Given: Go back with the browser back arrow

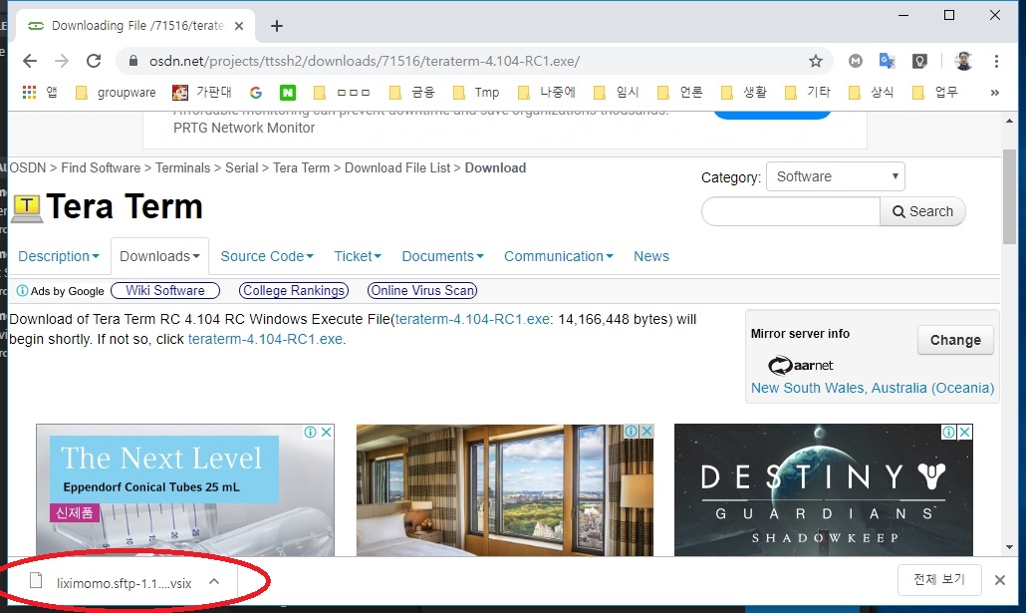Looking at the screenshot, I should [30, 61].
